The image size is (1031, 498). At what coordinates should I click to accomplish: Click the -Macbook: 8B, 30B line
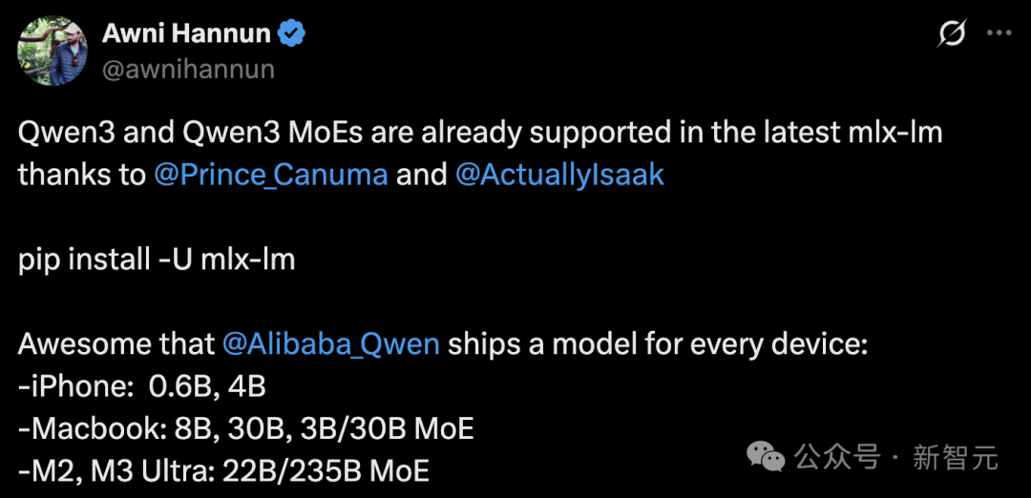click(246, 429)
